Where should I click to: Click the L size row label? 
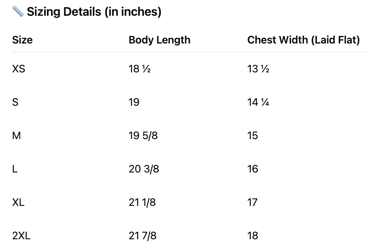point(15,169)
